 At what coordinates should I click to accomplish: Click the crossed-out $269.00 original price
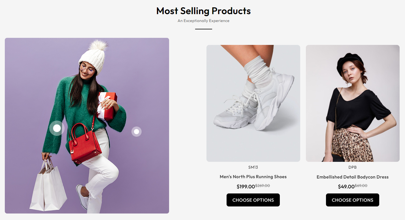coord(263,186)
